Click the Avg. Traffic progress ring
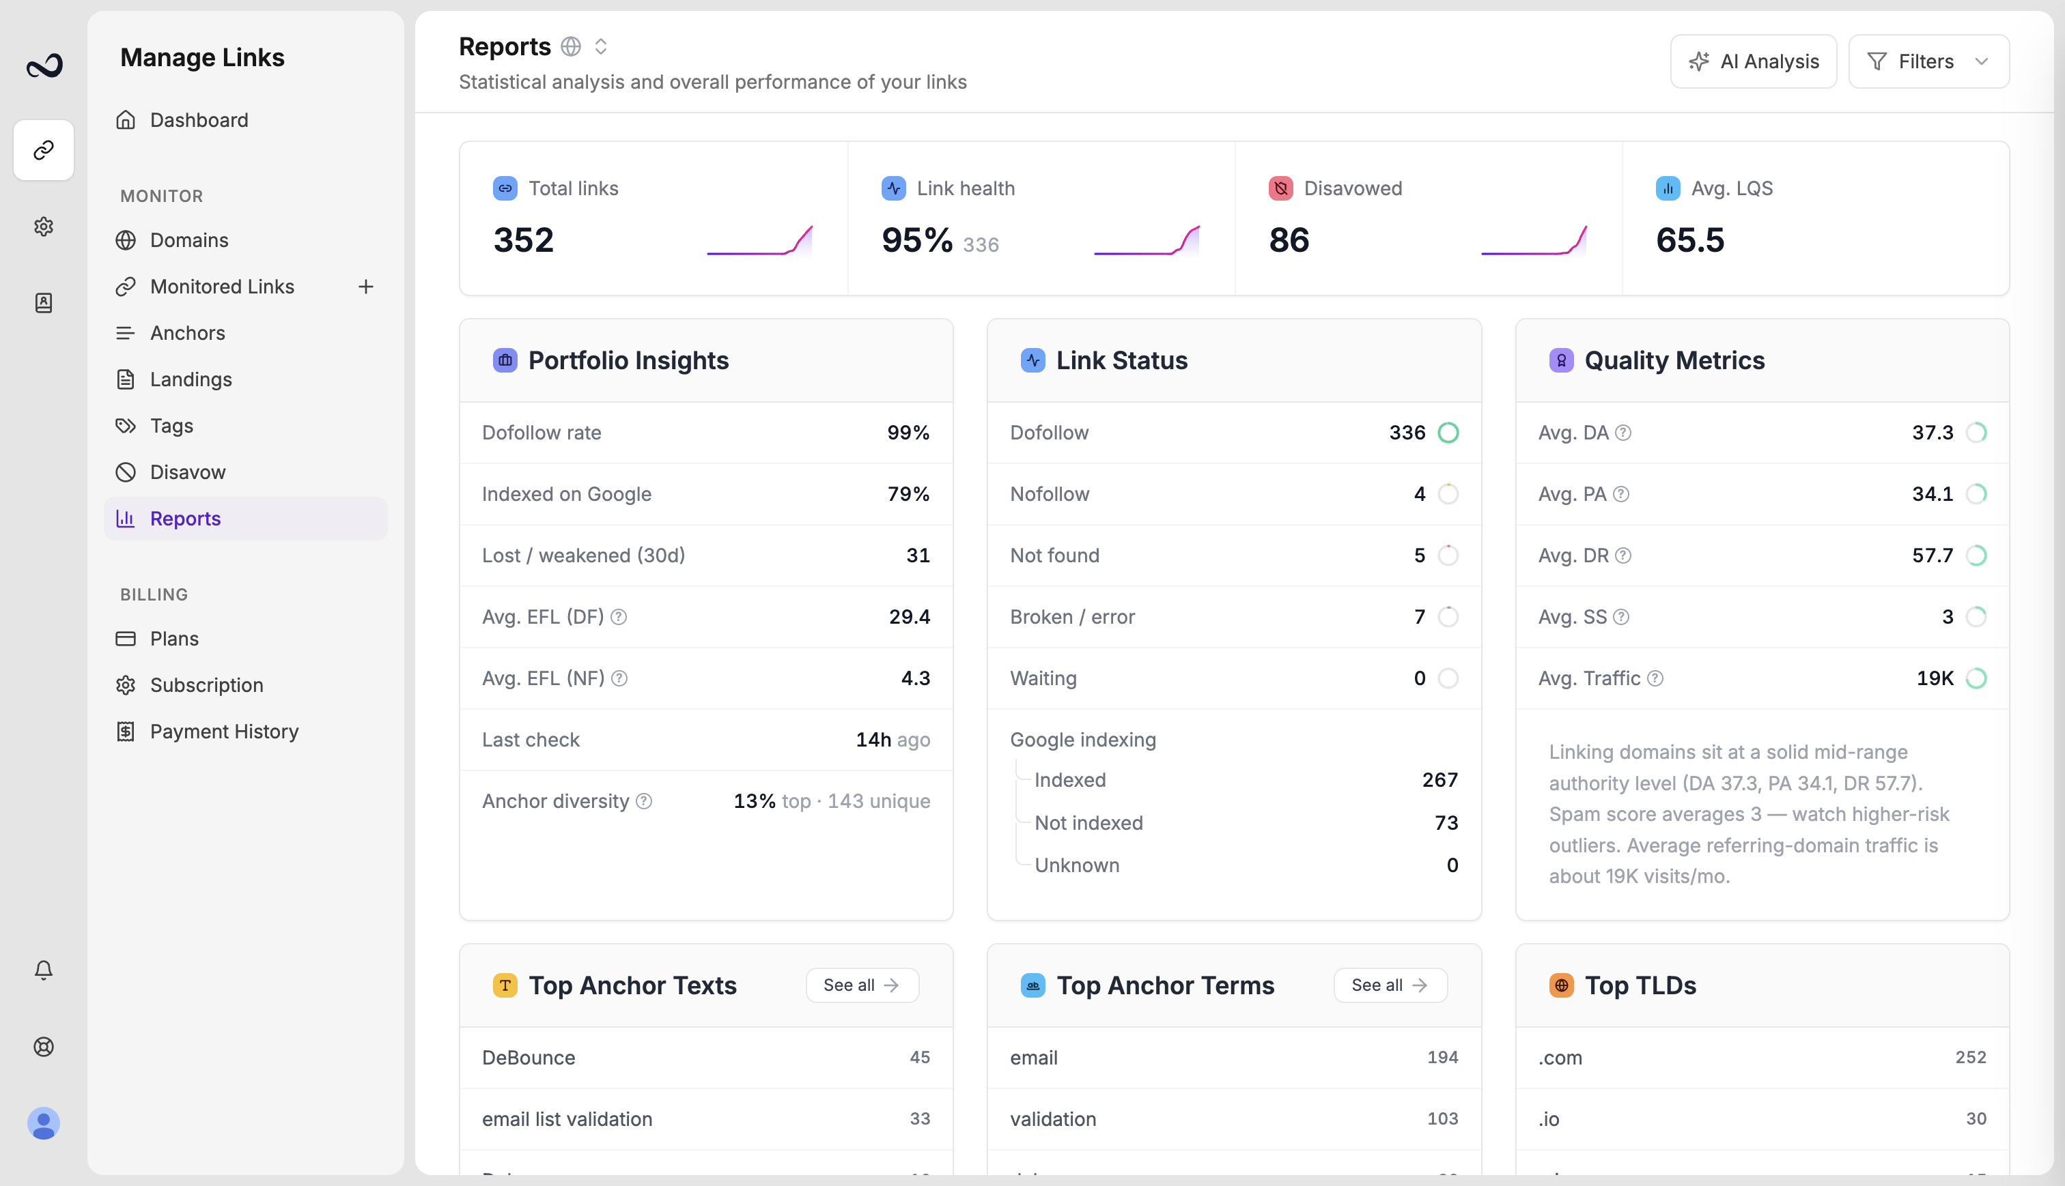Screen dimensions: 2065x1186 [x=1976, y=678]
